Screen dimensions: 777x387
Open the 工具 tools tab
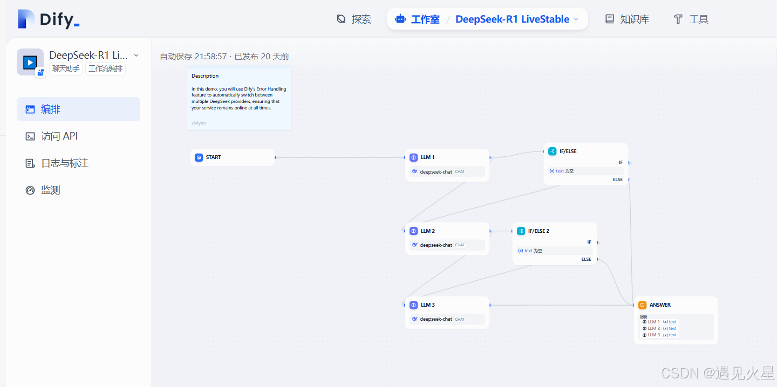(x=691, y=19)
